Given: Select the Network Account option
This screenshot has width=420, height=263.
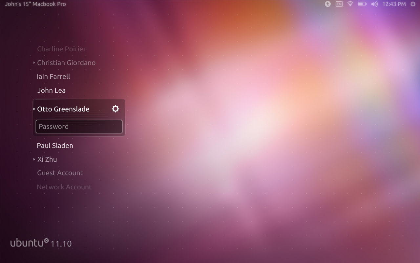Looking at the screenshot, I should tap(64, 187).
